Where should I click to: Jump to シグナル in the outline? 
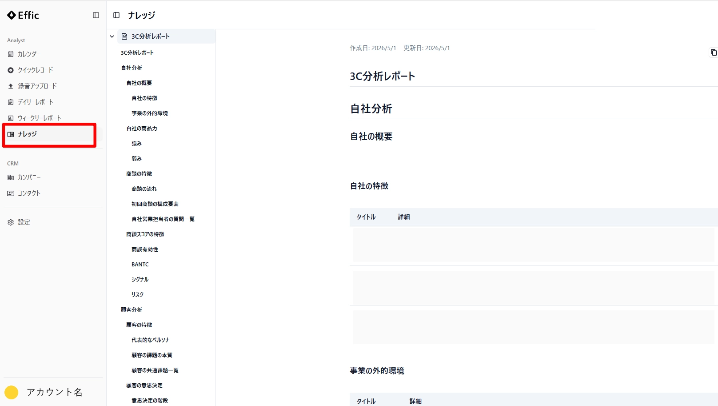coord(140,280)
